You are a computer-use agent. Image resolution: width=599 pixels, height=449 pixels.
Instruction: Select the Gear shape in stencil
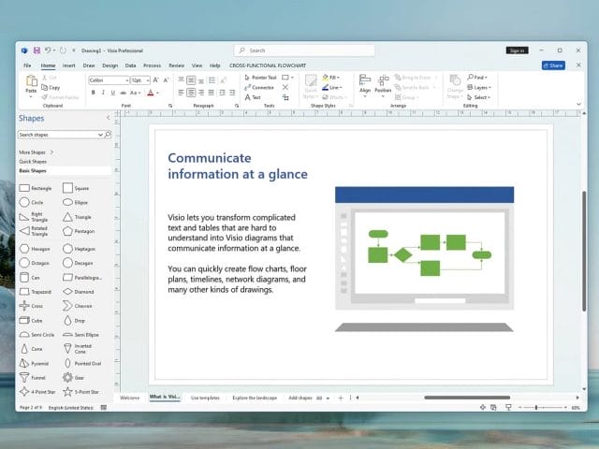82,376
